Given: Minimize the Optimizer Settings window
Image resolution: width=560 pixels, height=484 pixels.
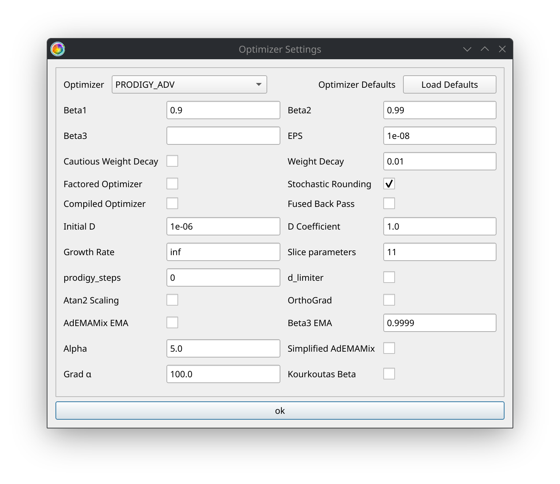Looking at the screenshot, I should [467, 49].
